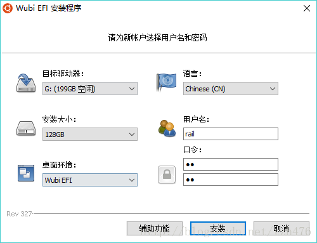Click the 取消 cancel button
The image size is (317, 243).
point(281,228)
